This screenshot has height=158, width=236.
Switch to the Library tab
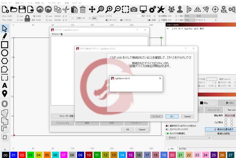point(182,149)
